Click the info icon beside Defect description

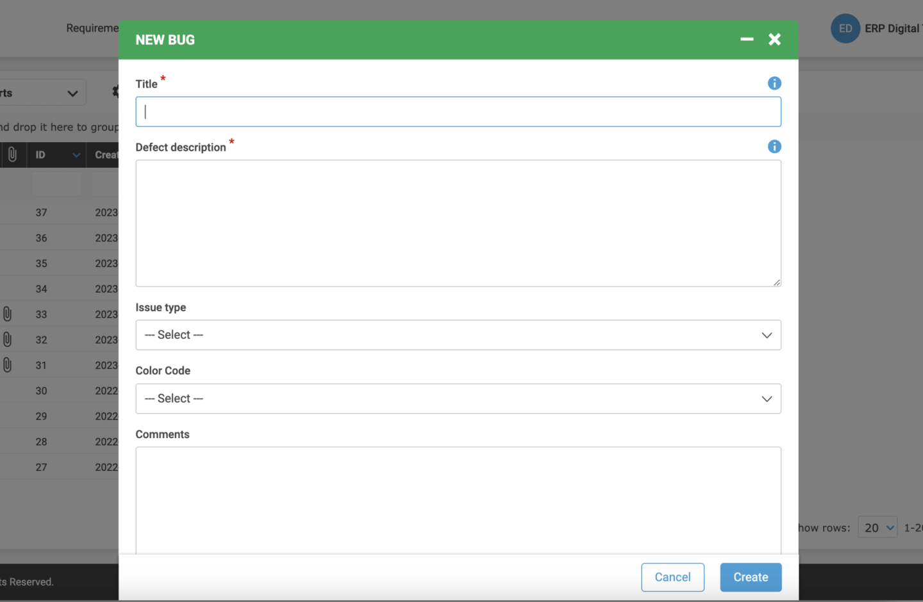(774, 147)
